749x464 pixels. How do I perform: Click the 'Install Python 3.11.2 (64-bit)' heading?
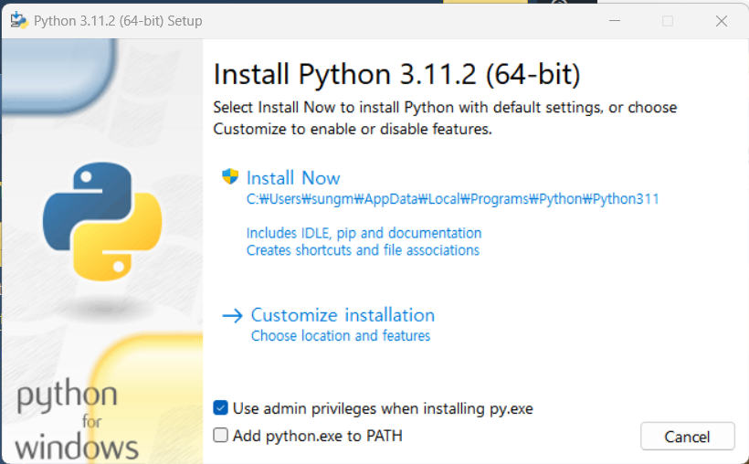click(x=397, y=74)
